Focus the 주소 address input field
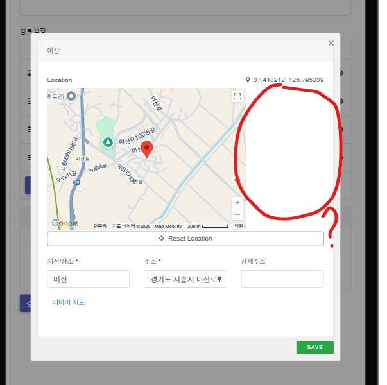Screen dimensions: 387x385 click(x=185, y=279)
